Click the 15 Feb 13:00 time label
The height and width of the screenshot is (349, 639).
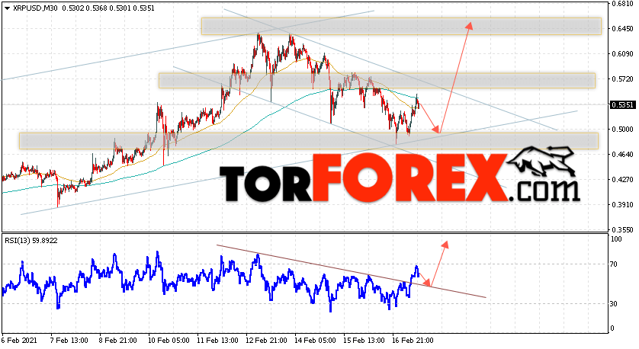point(364,340)
